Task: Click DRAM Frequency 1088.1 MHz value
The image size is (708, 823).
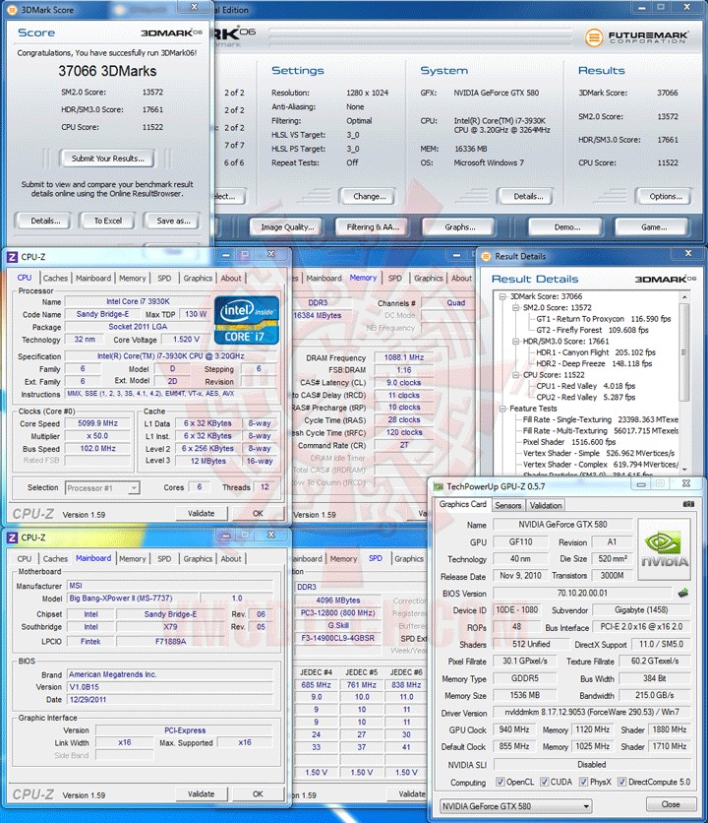Action: [x=404, y=357]
